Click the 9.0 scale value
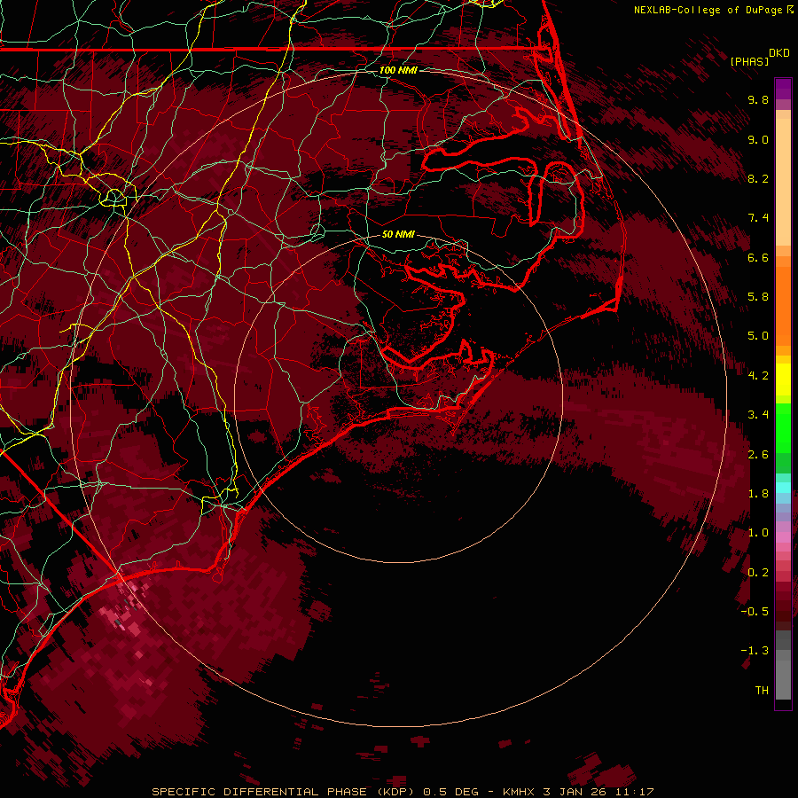Viewport: 798px width, 798px height. coord(758,139)
